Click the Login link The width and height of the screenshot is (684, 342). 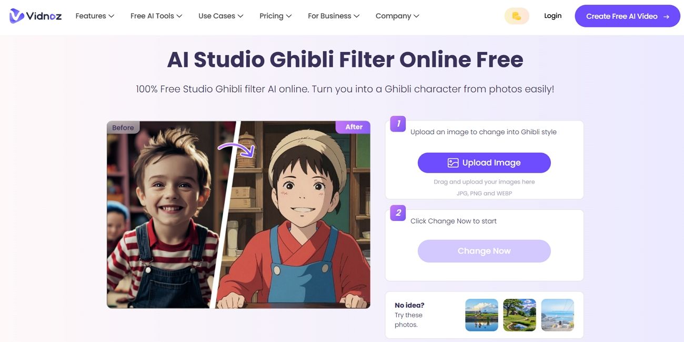pyautogui.click(x=552, y=15)
